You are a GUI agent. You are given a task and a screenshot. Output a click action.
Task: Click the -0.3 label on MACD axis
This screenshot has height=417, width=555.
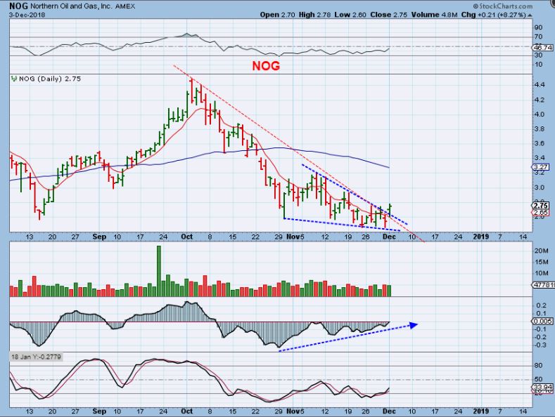[x=540, y=345]
